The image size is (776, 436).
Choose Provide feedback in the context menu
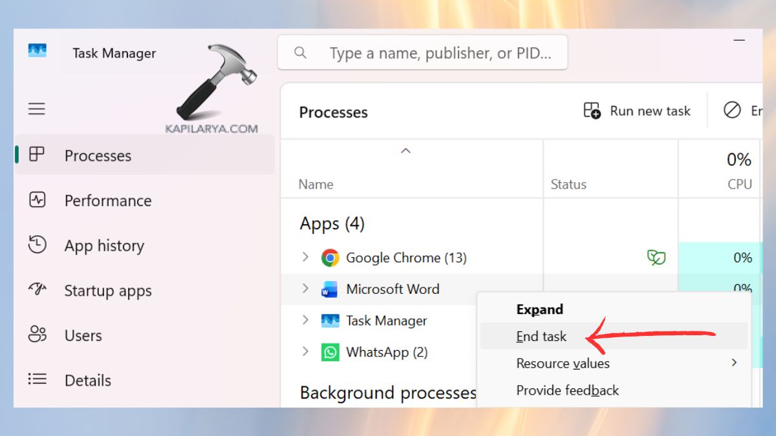tap(567, 390)
